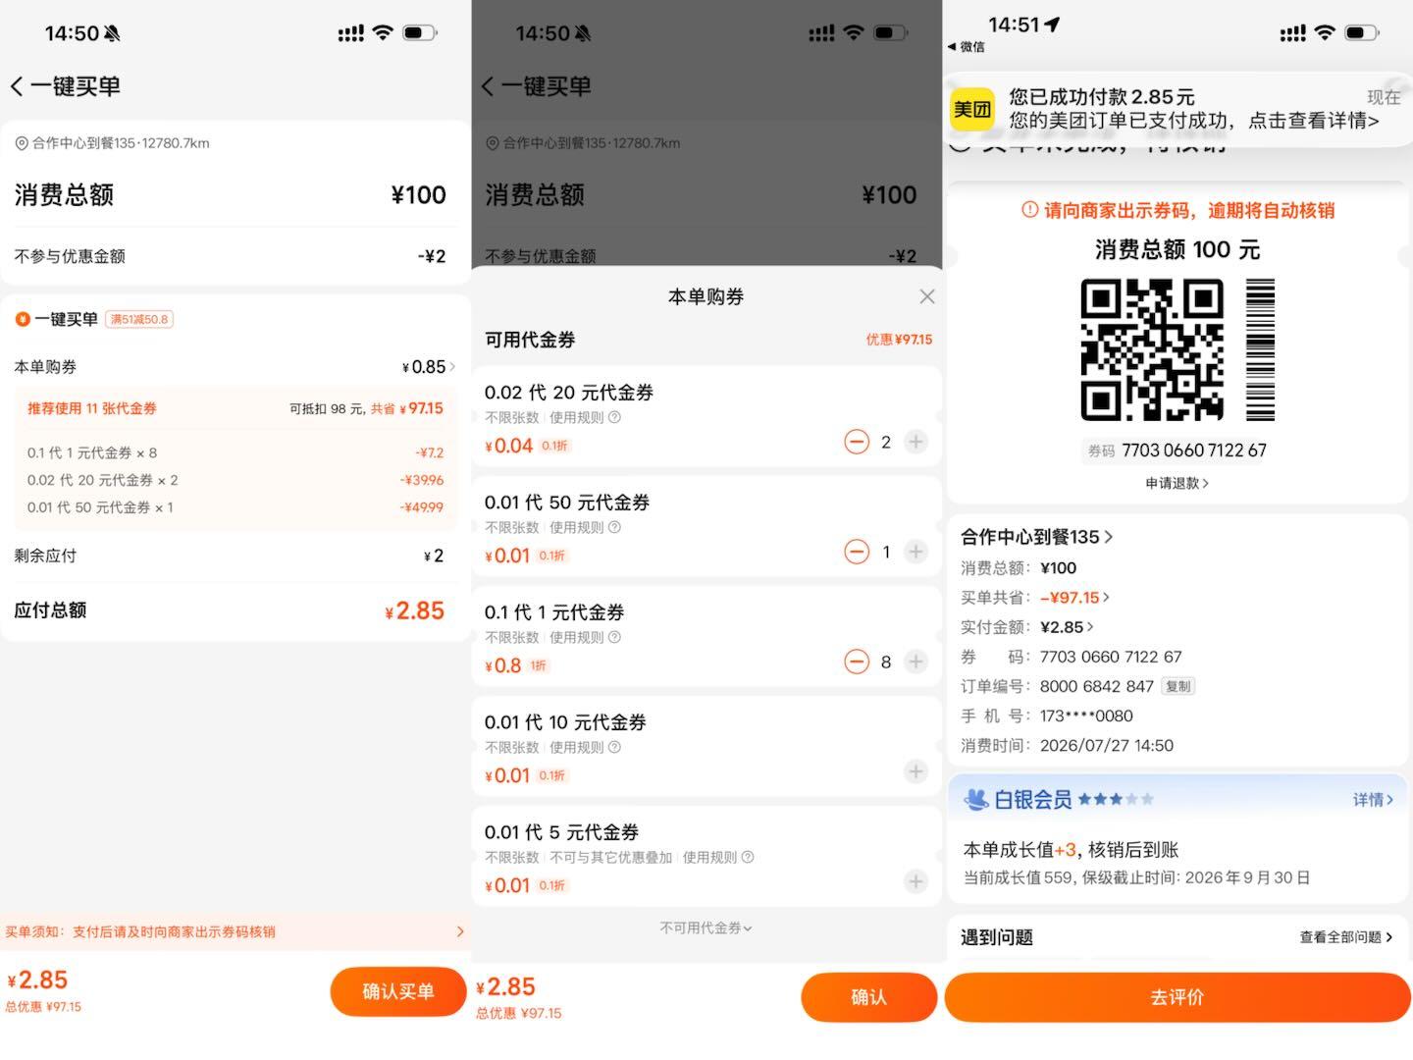
Task: Tap the 0.1 代 1 元代金券 × 8 row
Action: point(235,452)
